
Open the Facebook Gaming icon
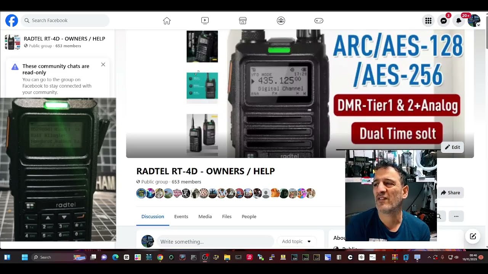[319, 21]
